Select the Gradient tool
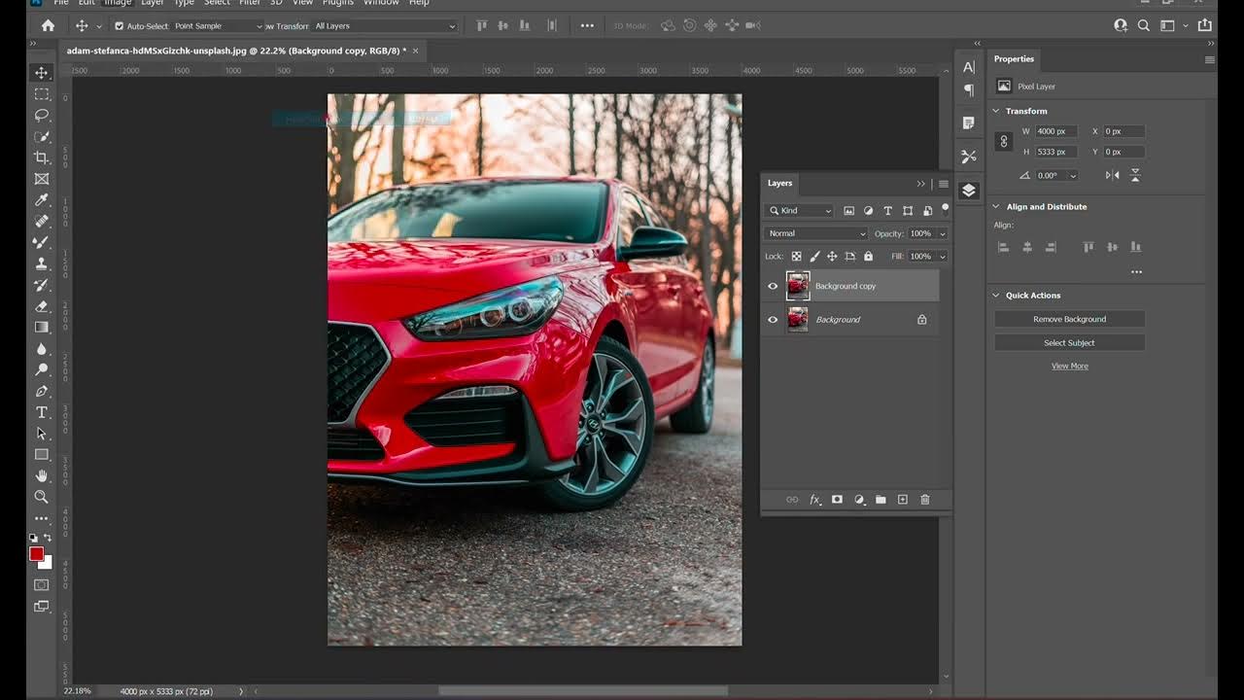1244x700 pixels. pos(42,328)
